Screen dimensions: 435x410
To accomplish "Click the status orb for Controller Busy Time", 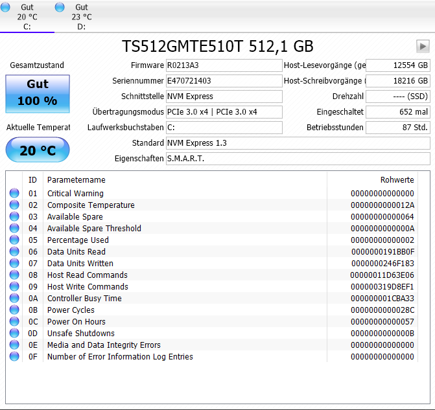I will click(x=14, y=298).
